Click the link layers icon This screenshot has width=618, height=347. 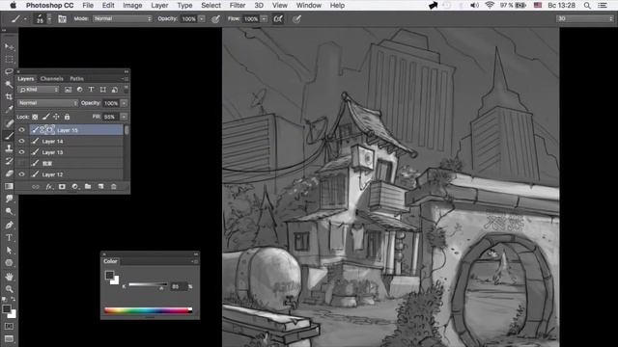[36, 187]
